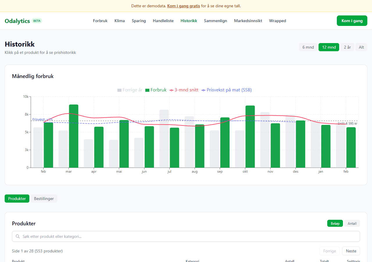Toggle Prisvekst på mat (SSB) legend item

click(227, 90)
